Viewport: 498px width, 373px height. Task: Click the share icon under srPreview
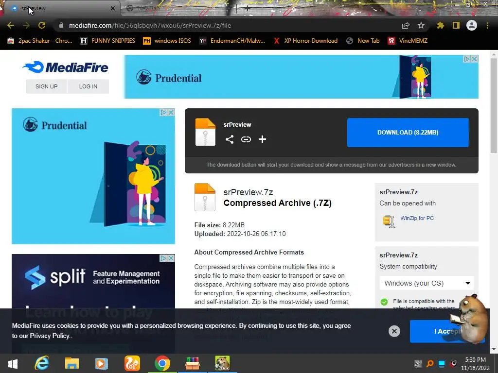pyautogui.click(x=230, y=139)
